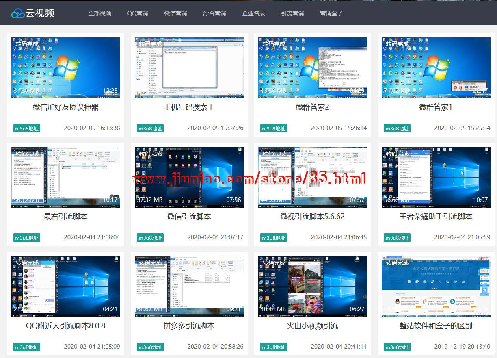Click the 云视频 cloud logo icon
The height and width of the screenshot is (358, 497).
click(x=18, y=13)
